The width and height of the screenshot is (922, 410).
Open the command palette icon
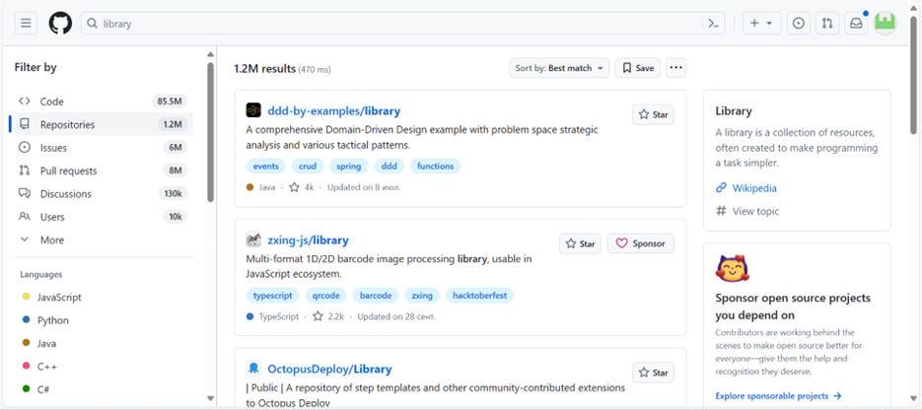click(713, 24)
